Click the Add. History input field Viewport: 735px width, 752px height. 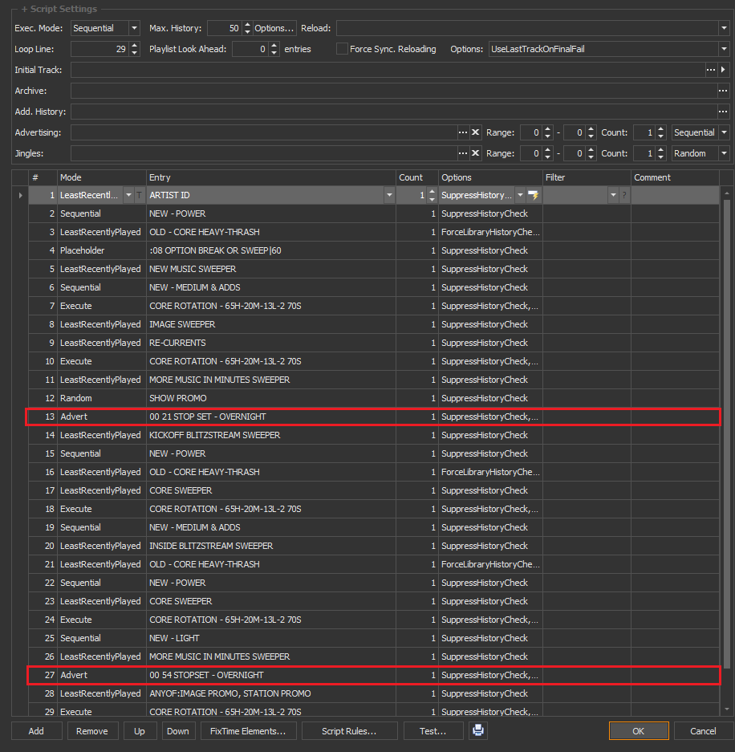[394, 112]
